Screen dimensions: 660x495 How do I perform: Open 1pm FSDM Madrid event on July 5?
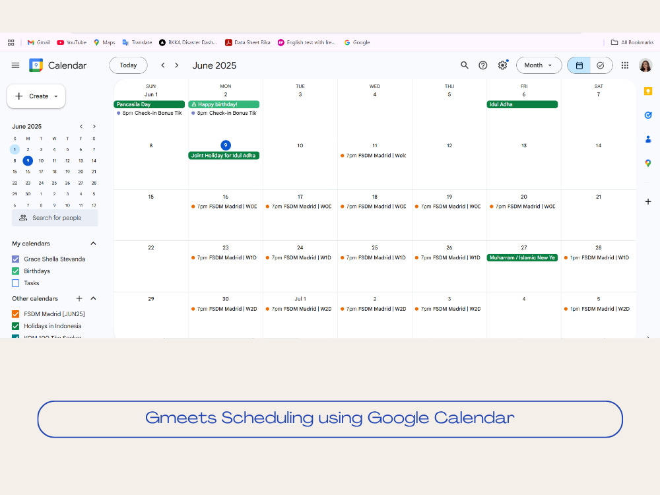597,309
